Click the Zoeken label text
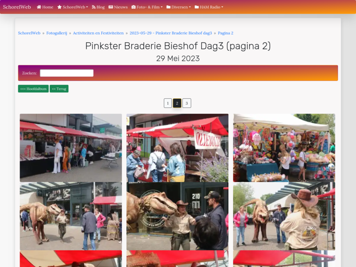Image resolution: width=356 pixels, height=267 pixels. click(29, 73)
